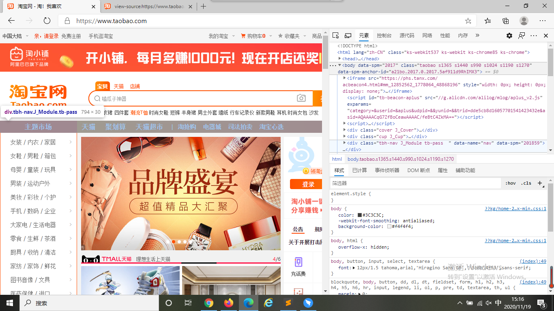Viewport: 554px width, 311px height.
Task: Toggle the :hov element state panel
Action: point(511,183)
